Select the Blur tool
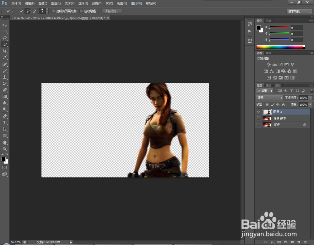314x245 pixels. click(5, 103)
